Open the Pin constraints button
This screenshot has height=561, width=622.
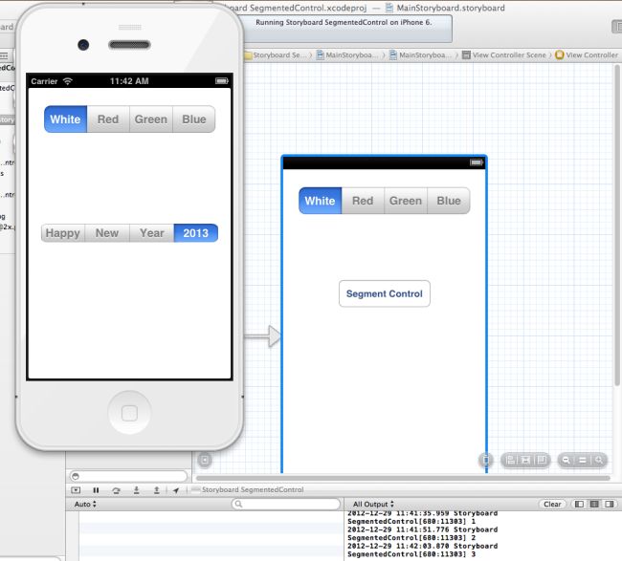pyautogui.click(x=525, y=460)
